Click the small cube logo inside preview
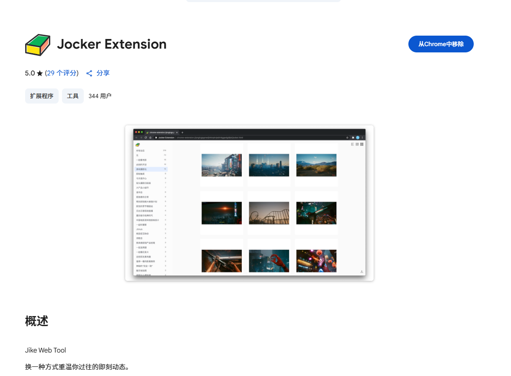511x376 pixels. pyautogui.click(x=137, y=145)
